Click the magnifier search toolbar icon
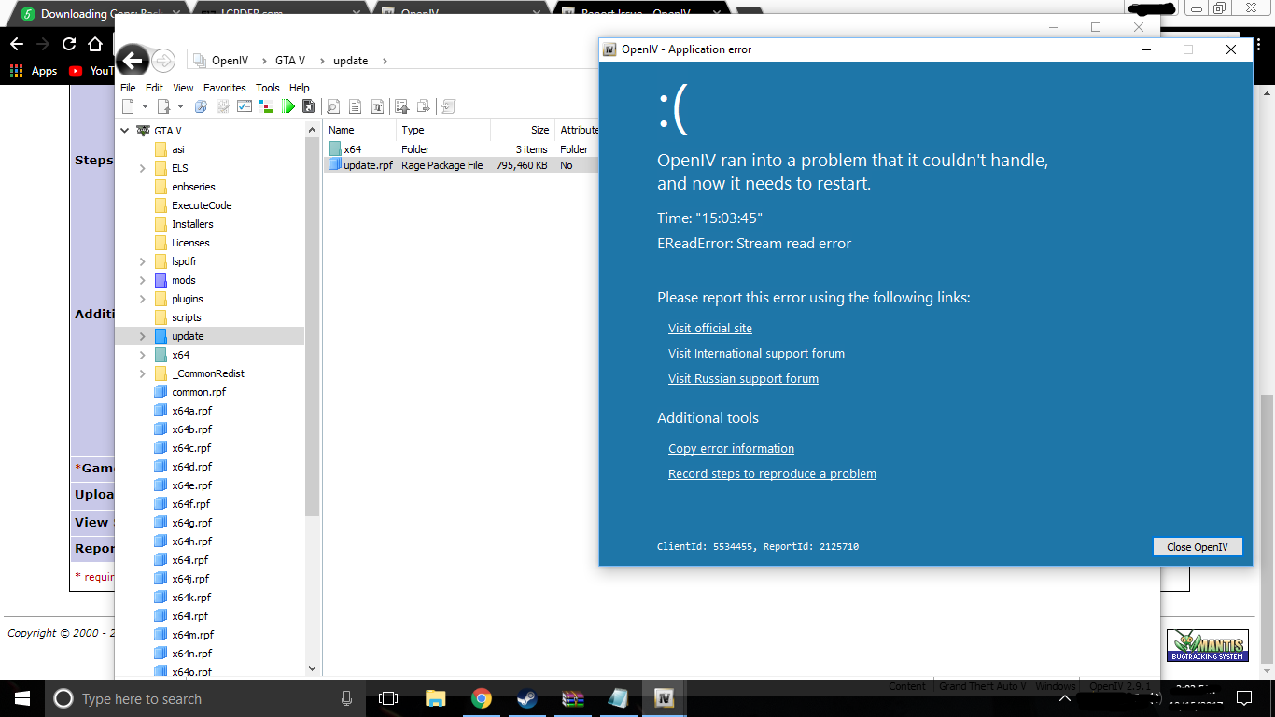 tap(331, 106)
